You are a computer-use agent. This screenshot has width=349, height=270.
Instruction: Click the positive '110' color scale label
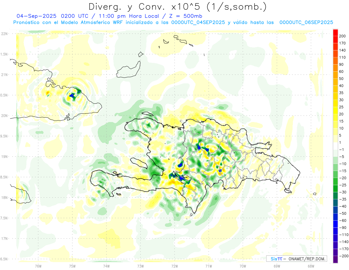(x=342, y=57)
